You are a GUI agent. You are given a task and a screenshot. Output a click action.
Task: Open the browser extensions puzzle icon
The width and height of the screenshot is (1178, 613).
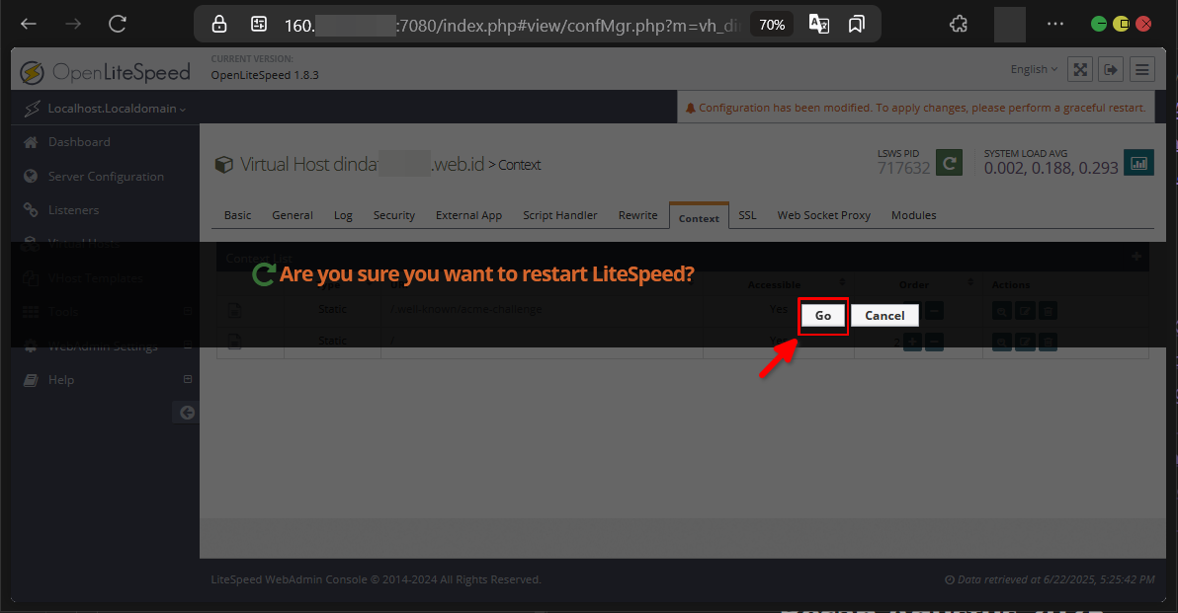click(959, 24)
